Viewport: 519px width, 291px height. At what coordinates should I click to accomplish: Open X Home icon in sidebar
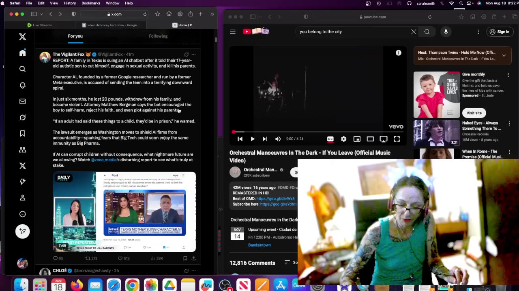(23, 53)
